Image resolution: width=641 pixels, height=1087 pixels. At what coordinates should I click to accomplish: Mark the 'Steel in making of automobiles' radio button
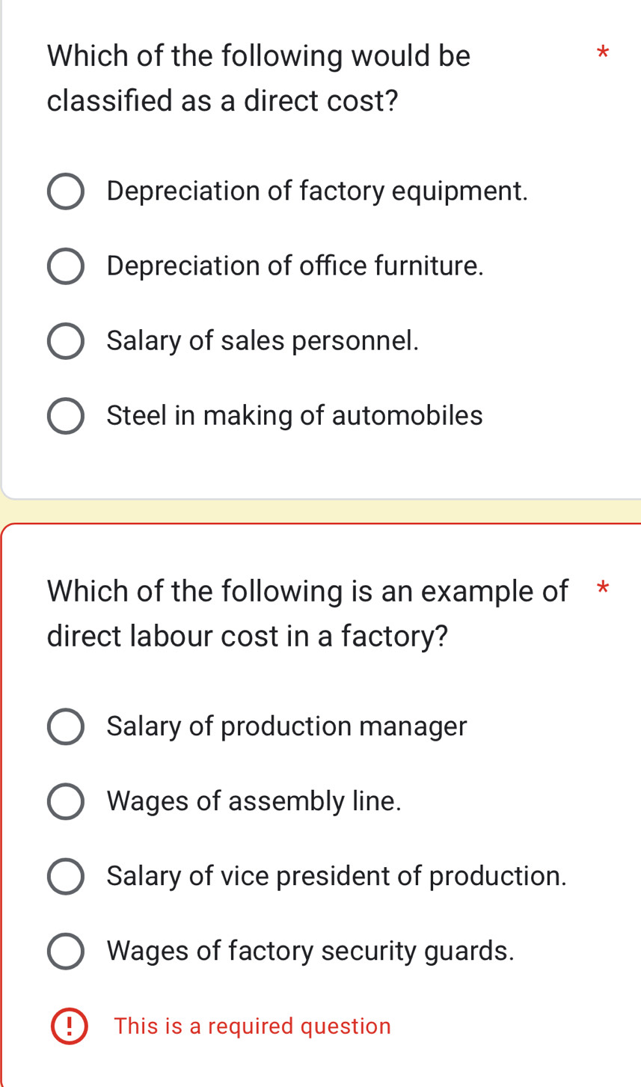tap(66, 416)
